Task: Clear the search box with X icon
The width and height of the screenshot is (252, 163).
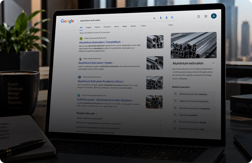Action: pyautogui.click(x=154, y=18)
